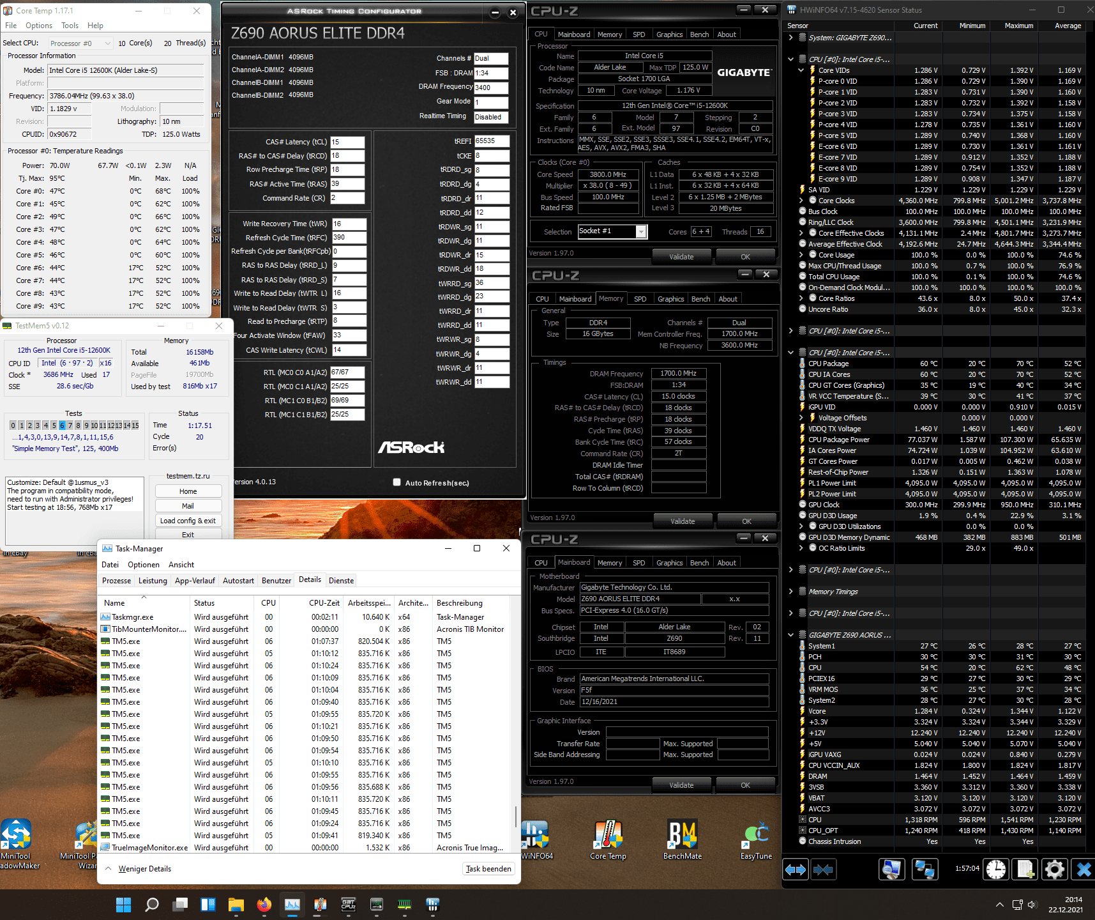Click Validate in top CPU-Z window

(681, 257)
